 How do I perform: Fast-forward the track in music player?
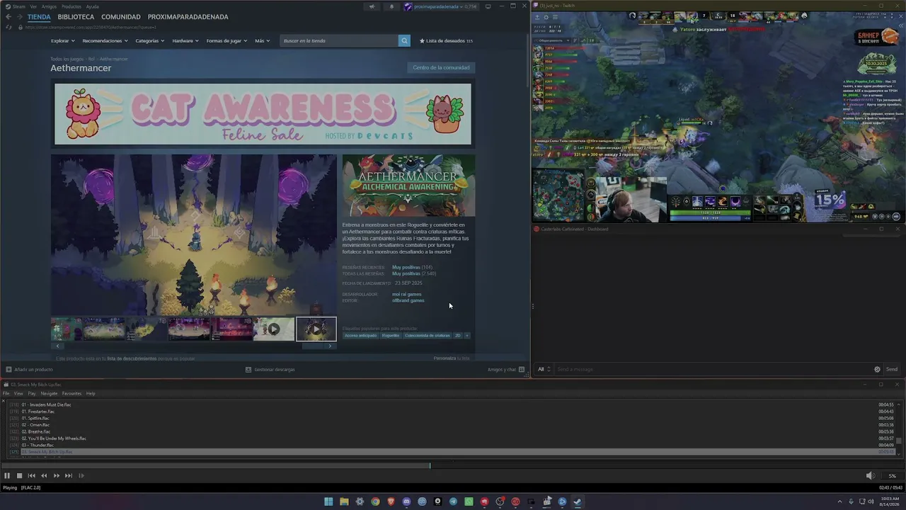[57, 475]
